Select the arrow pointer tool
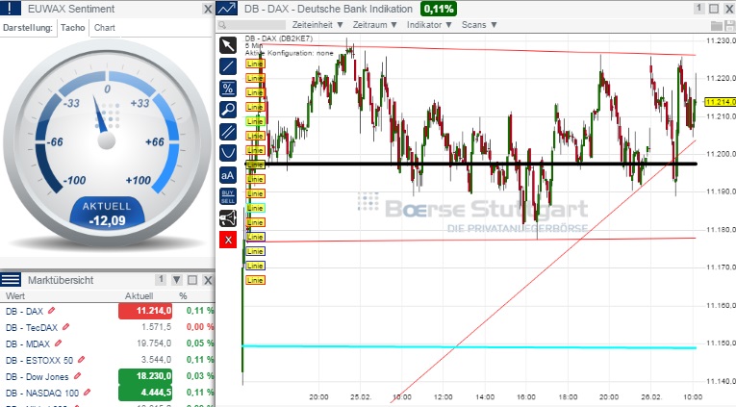 click(228, 45)
